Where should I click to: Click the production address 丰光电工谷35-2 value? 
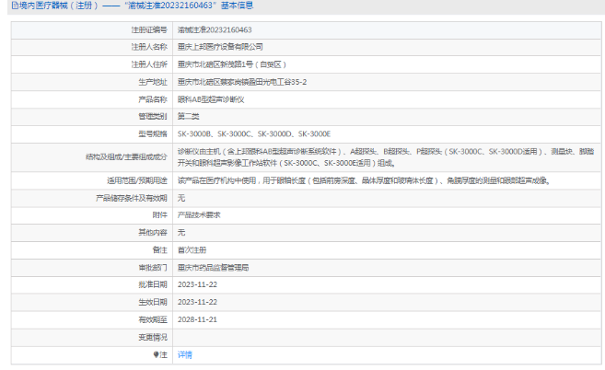tap(242, 82)
